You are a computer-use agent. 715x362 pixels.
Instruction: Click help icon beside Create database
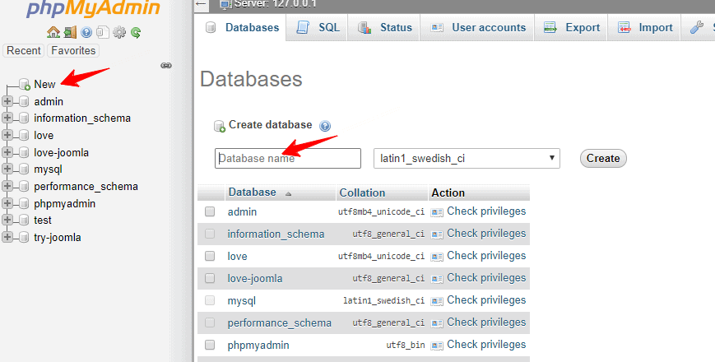325,126
